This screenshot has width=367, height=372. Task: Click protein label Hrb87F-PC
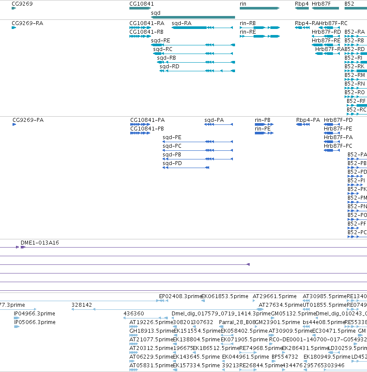pyautogui.click(x=338, y=146)
